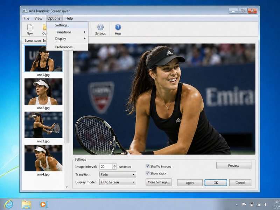Select the ana2.jpg thumbnail
This screenshot has width=280, height=210.
[43, 92]
